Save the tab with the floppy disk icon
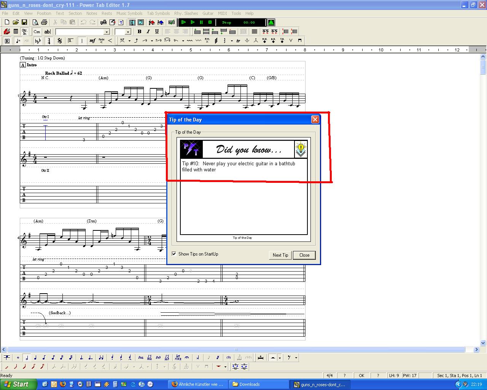The width and height of the screenshot is (487, 390). click(x=24, y=22)
